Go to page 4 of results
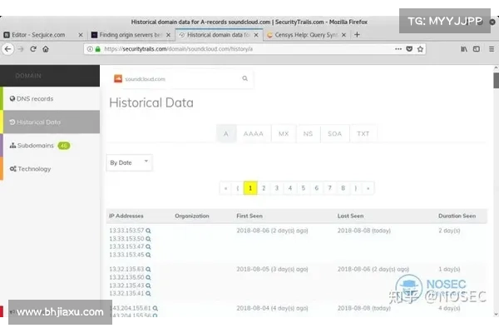499x333 pixels. pos(290,188)
